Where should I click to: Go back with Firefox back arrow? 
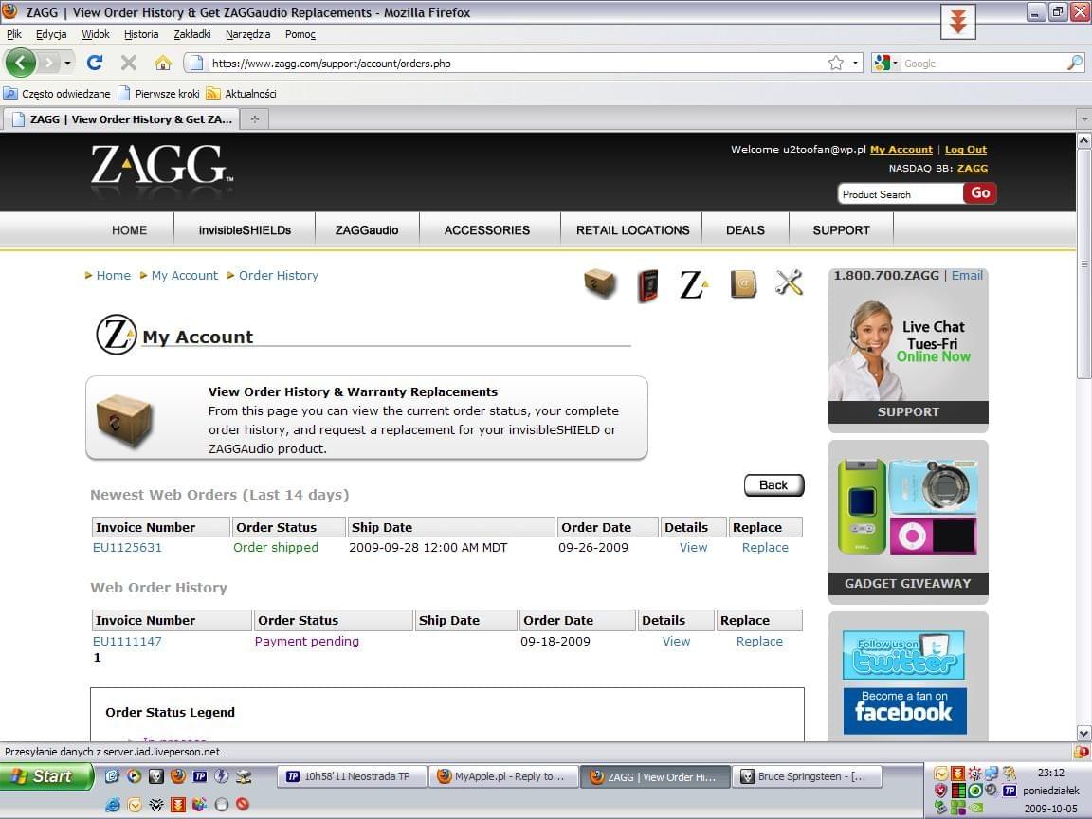(x=20, y=63)
